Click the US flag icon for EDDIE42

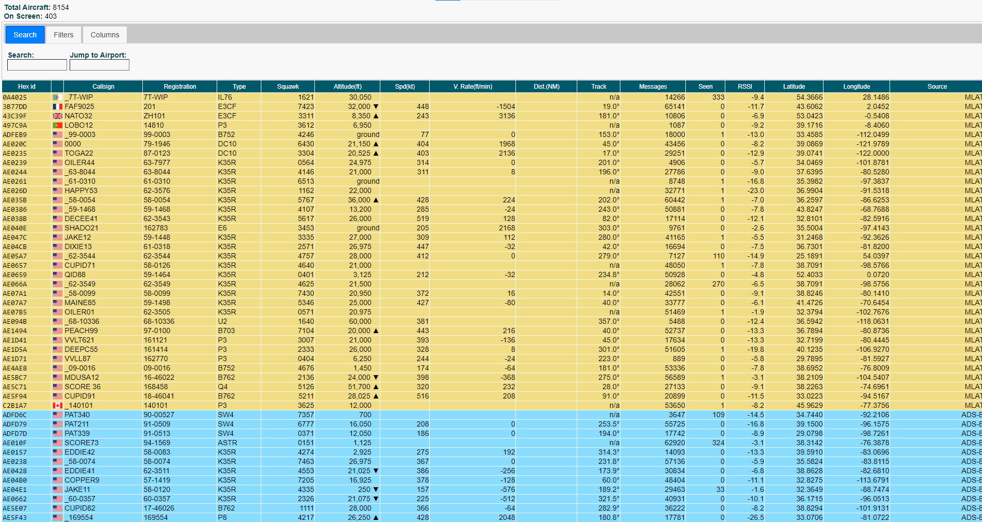point(57,452)
